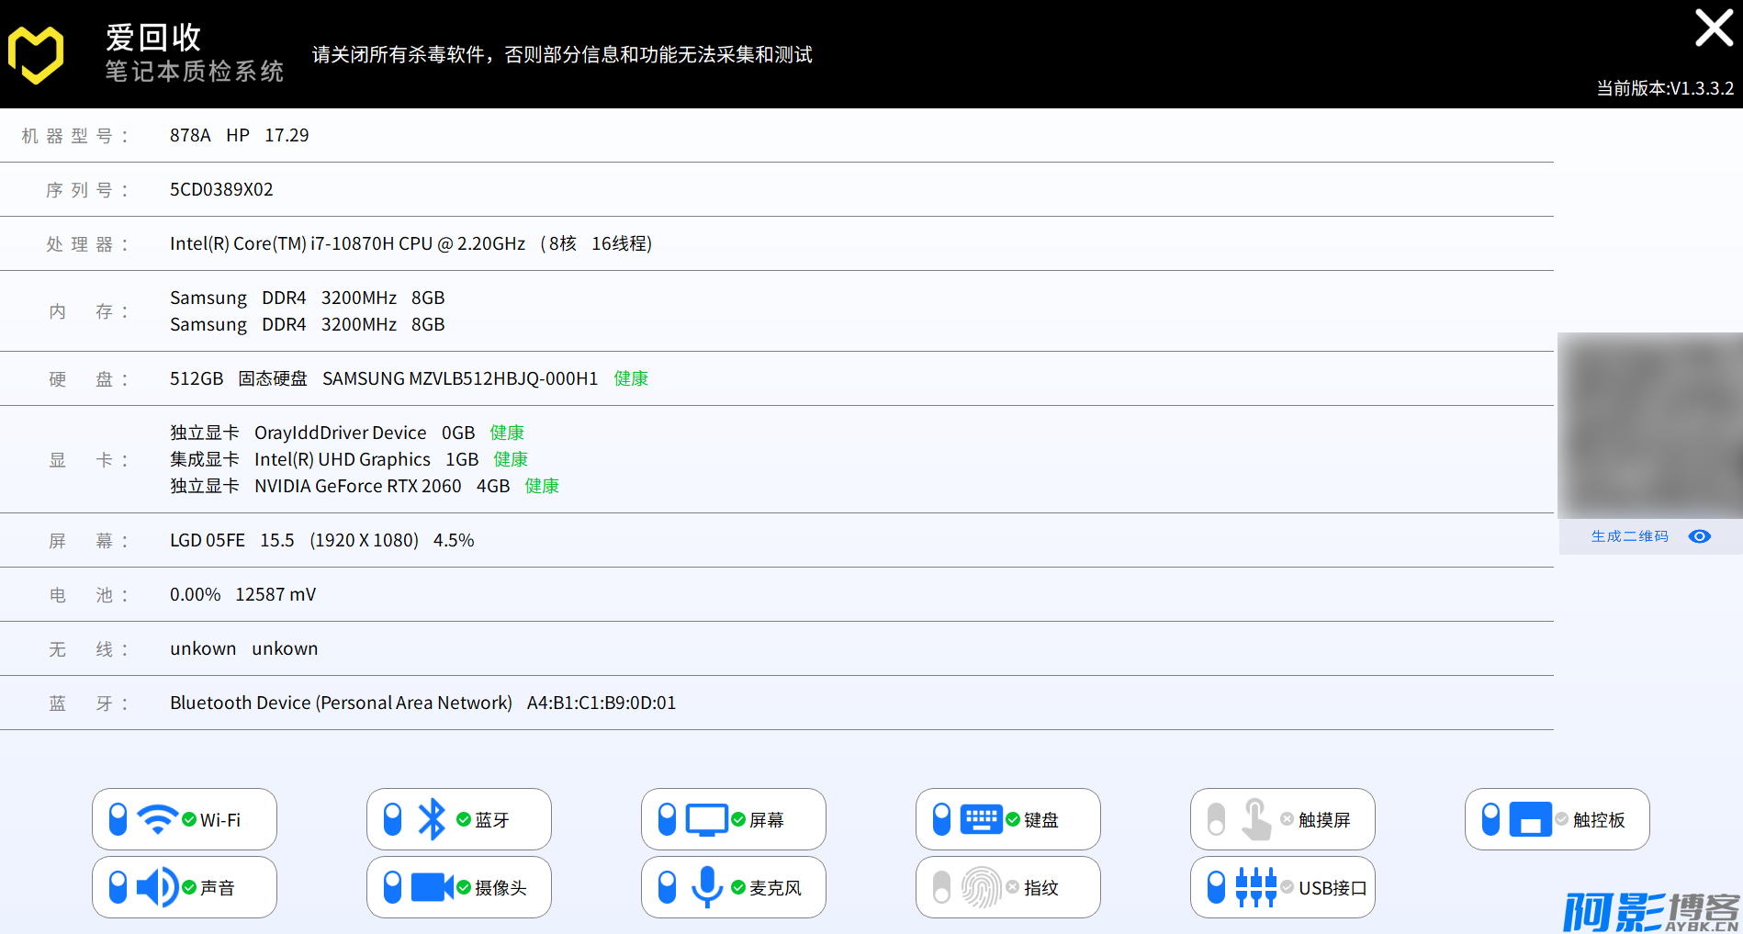The width and height of the screenshot is (1743, 934).
Task: Click the Wi-Fi signal test icon
Action: [x=157, y=819]
